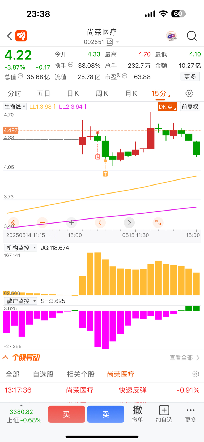204x442 pixels.
Task: Show info for 换手 turnover
Action: [71, 64]
